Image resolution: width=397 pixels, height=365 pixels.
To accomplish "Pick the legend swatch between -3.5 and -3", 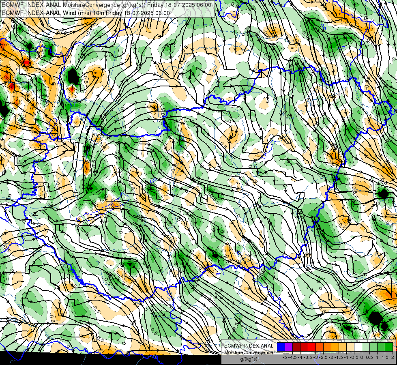I will click(312, 347).
